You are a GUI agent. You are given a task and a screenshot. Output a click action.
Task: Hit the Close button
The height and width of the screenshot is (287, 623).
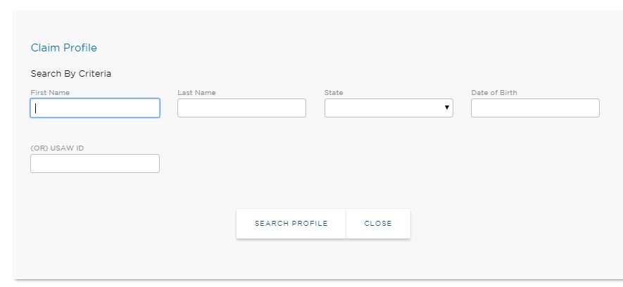coord(378,224)
